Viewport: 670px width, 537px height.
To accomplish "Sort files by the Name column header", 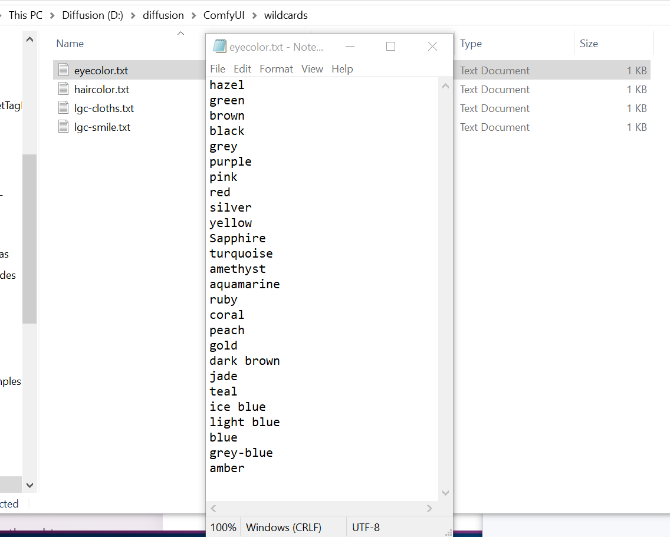I will tap(70, 44).
